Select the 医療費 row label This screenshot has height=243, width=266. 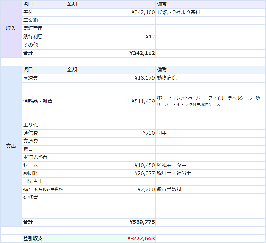pyautogui.click(x=31, y=78)
